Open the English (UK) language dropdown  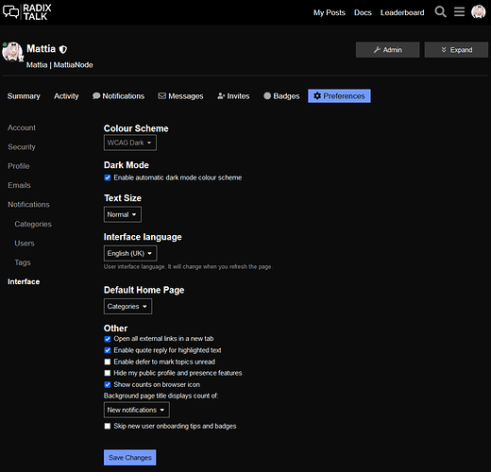point(130,253)
